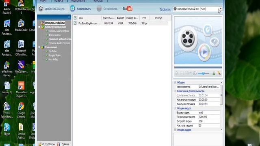Screen dimensions: 260x146
Task: Play the preview with the play button
Action: tap(177, 73)
